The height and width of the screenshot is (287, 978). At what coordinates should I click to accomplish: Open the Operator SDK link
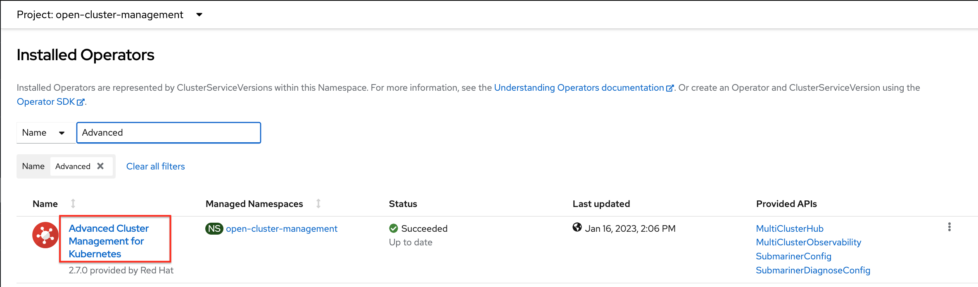[x=50, y=101]
